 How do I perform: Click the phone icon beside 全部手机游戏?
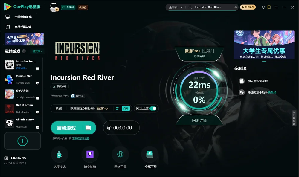tap(8, 27)
